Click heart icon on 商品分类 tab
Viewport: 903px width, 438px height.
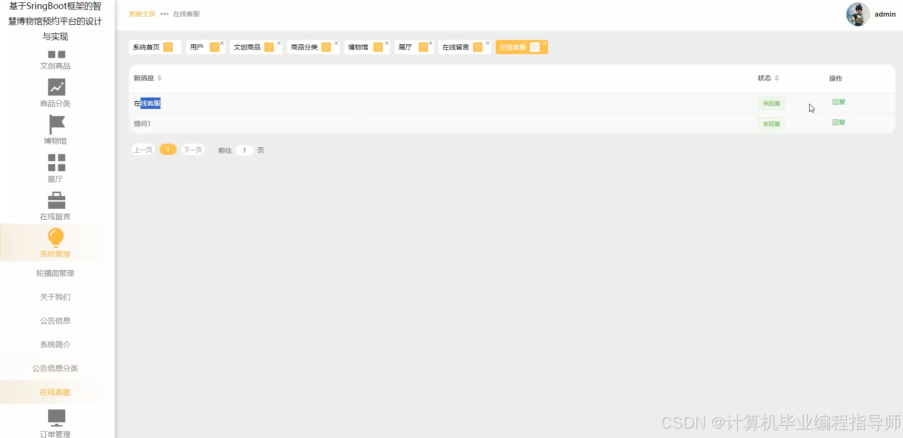[326, 47]
